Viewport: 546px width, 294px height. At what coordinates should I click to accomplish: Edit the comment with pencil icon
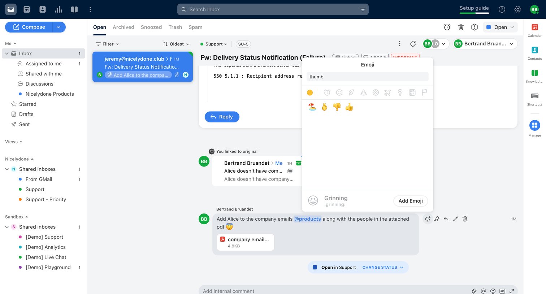click(456, 219)
